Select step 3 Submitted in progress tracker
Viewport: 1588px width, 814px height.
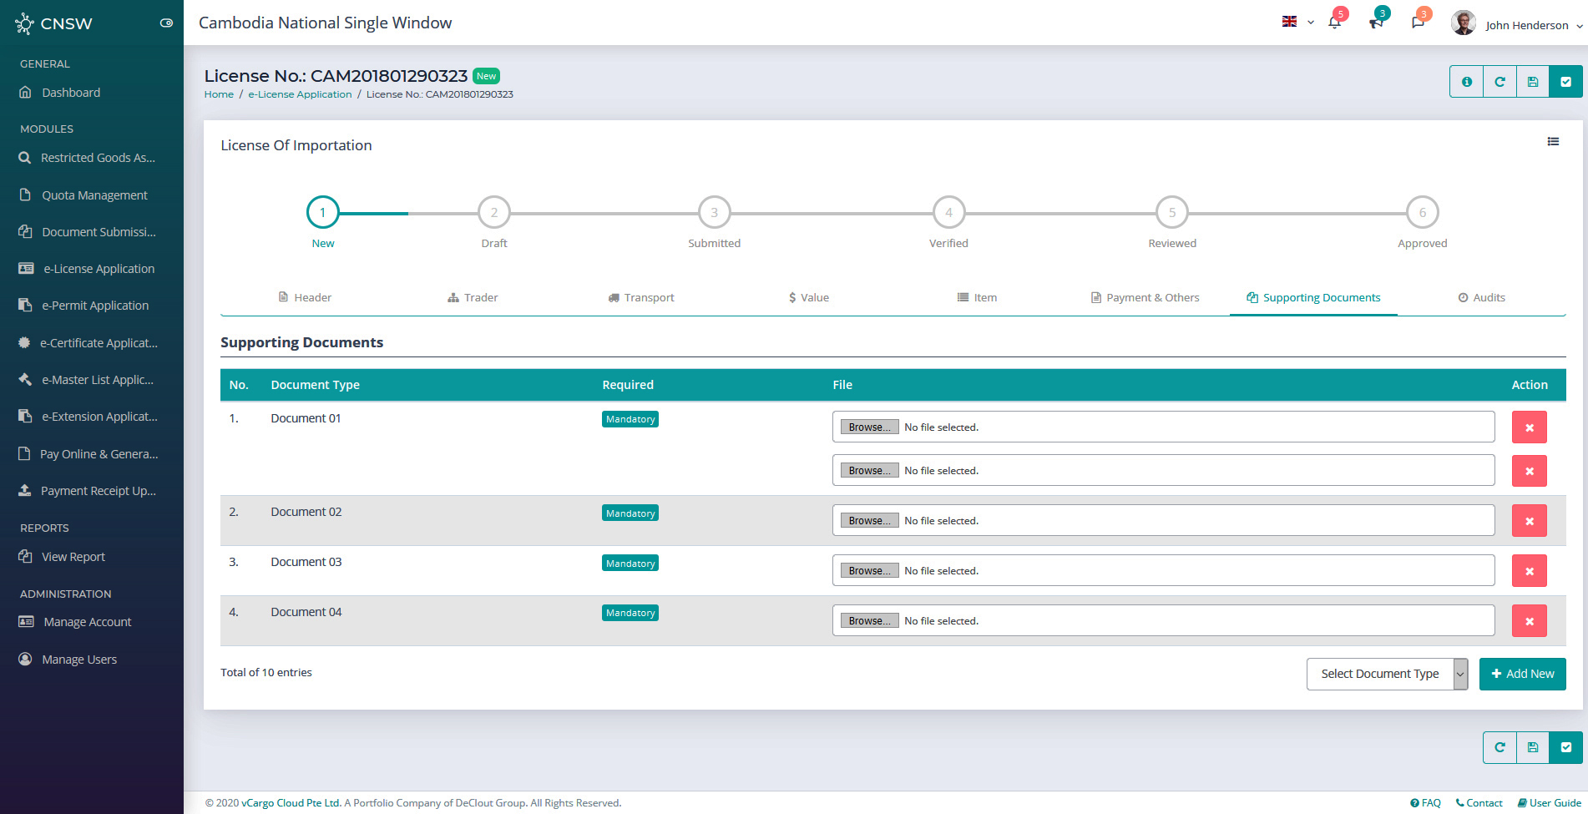point(714,213)
